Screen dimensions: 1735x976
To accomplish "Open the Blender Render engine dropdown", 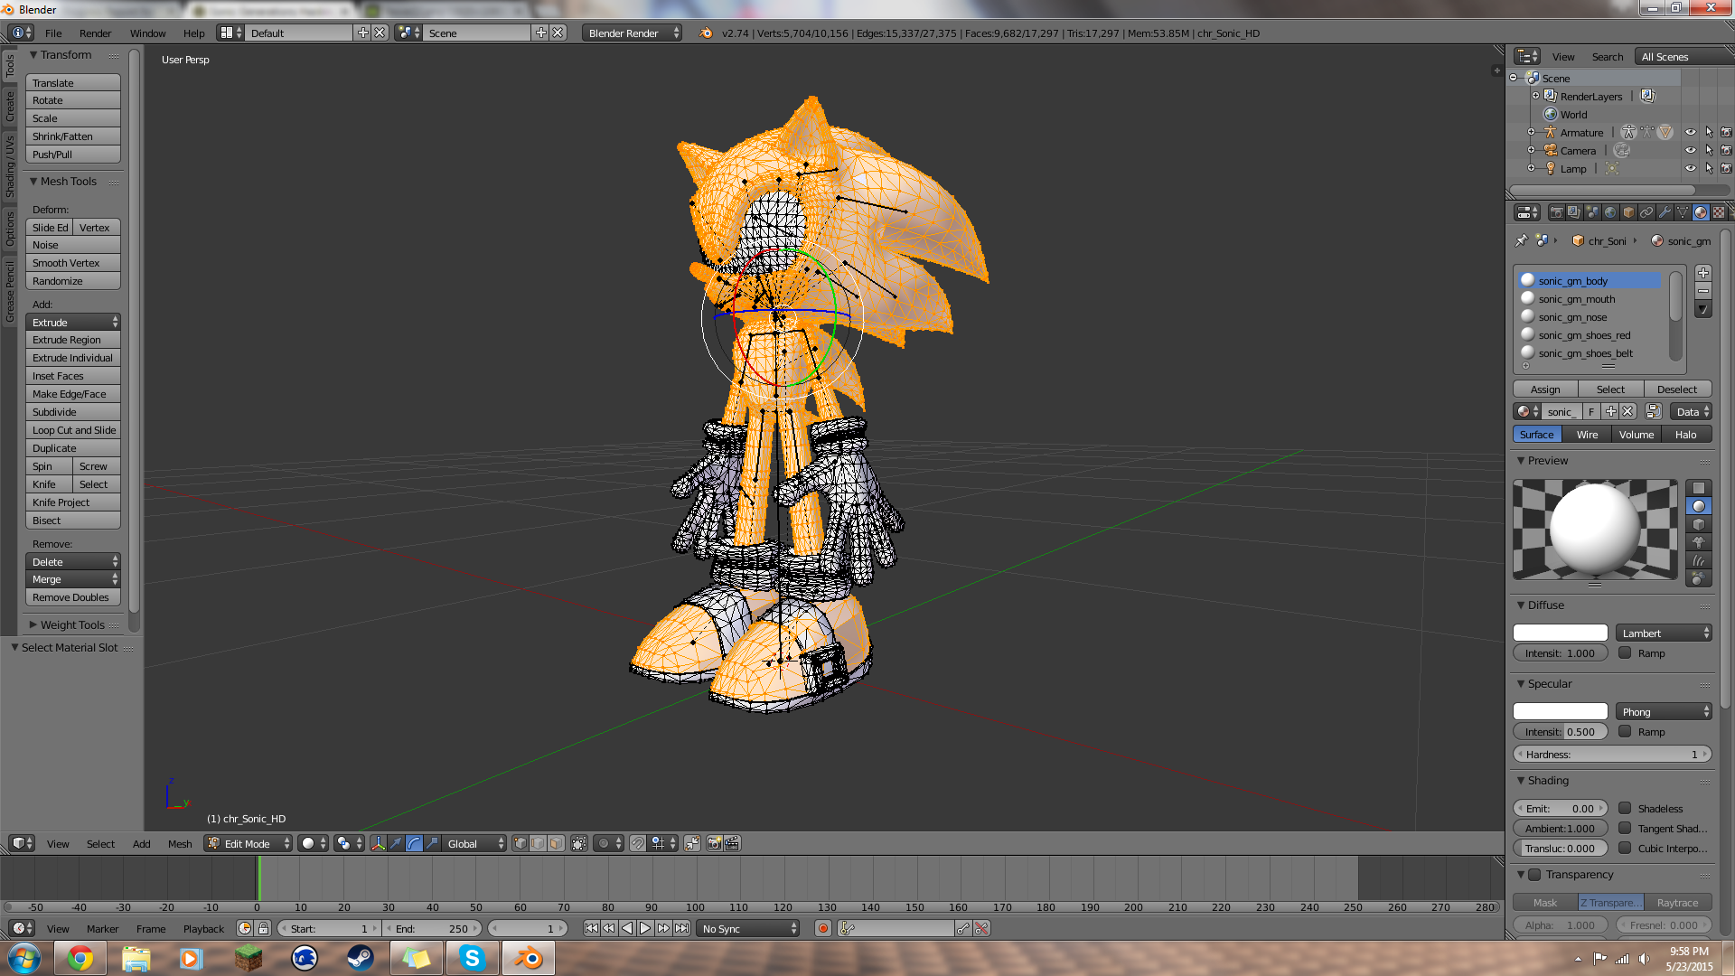I will tap(632, 33).
